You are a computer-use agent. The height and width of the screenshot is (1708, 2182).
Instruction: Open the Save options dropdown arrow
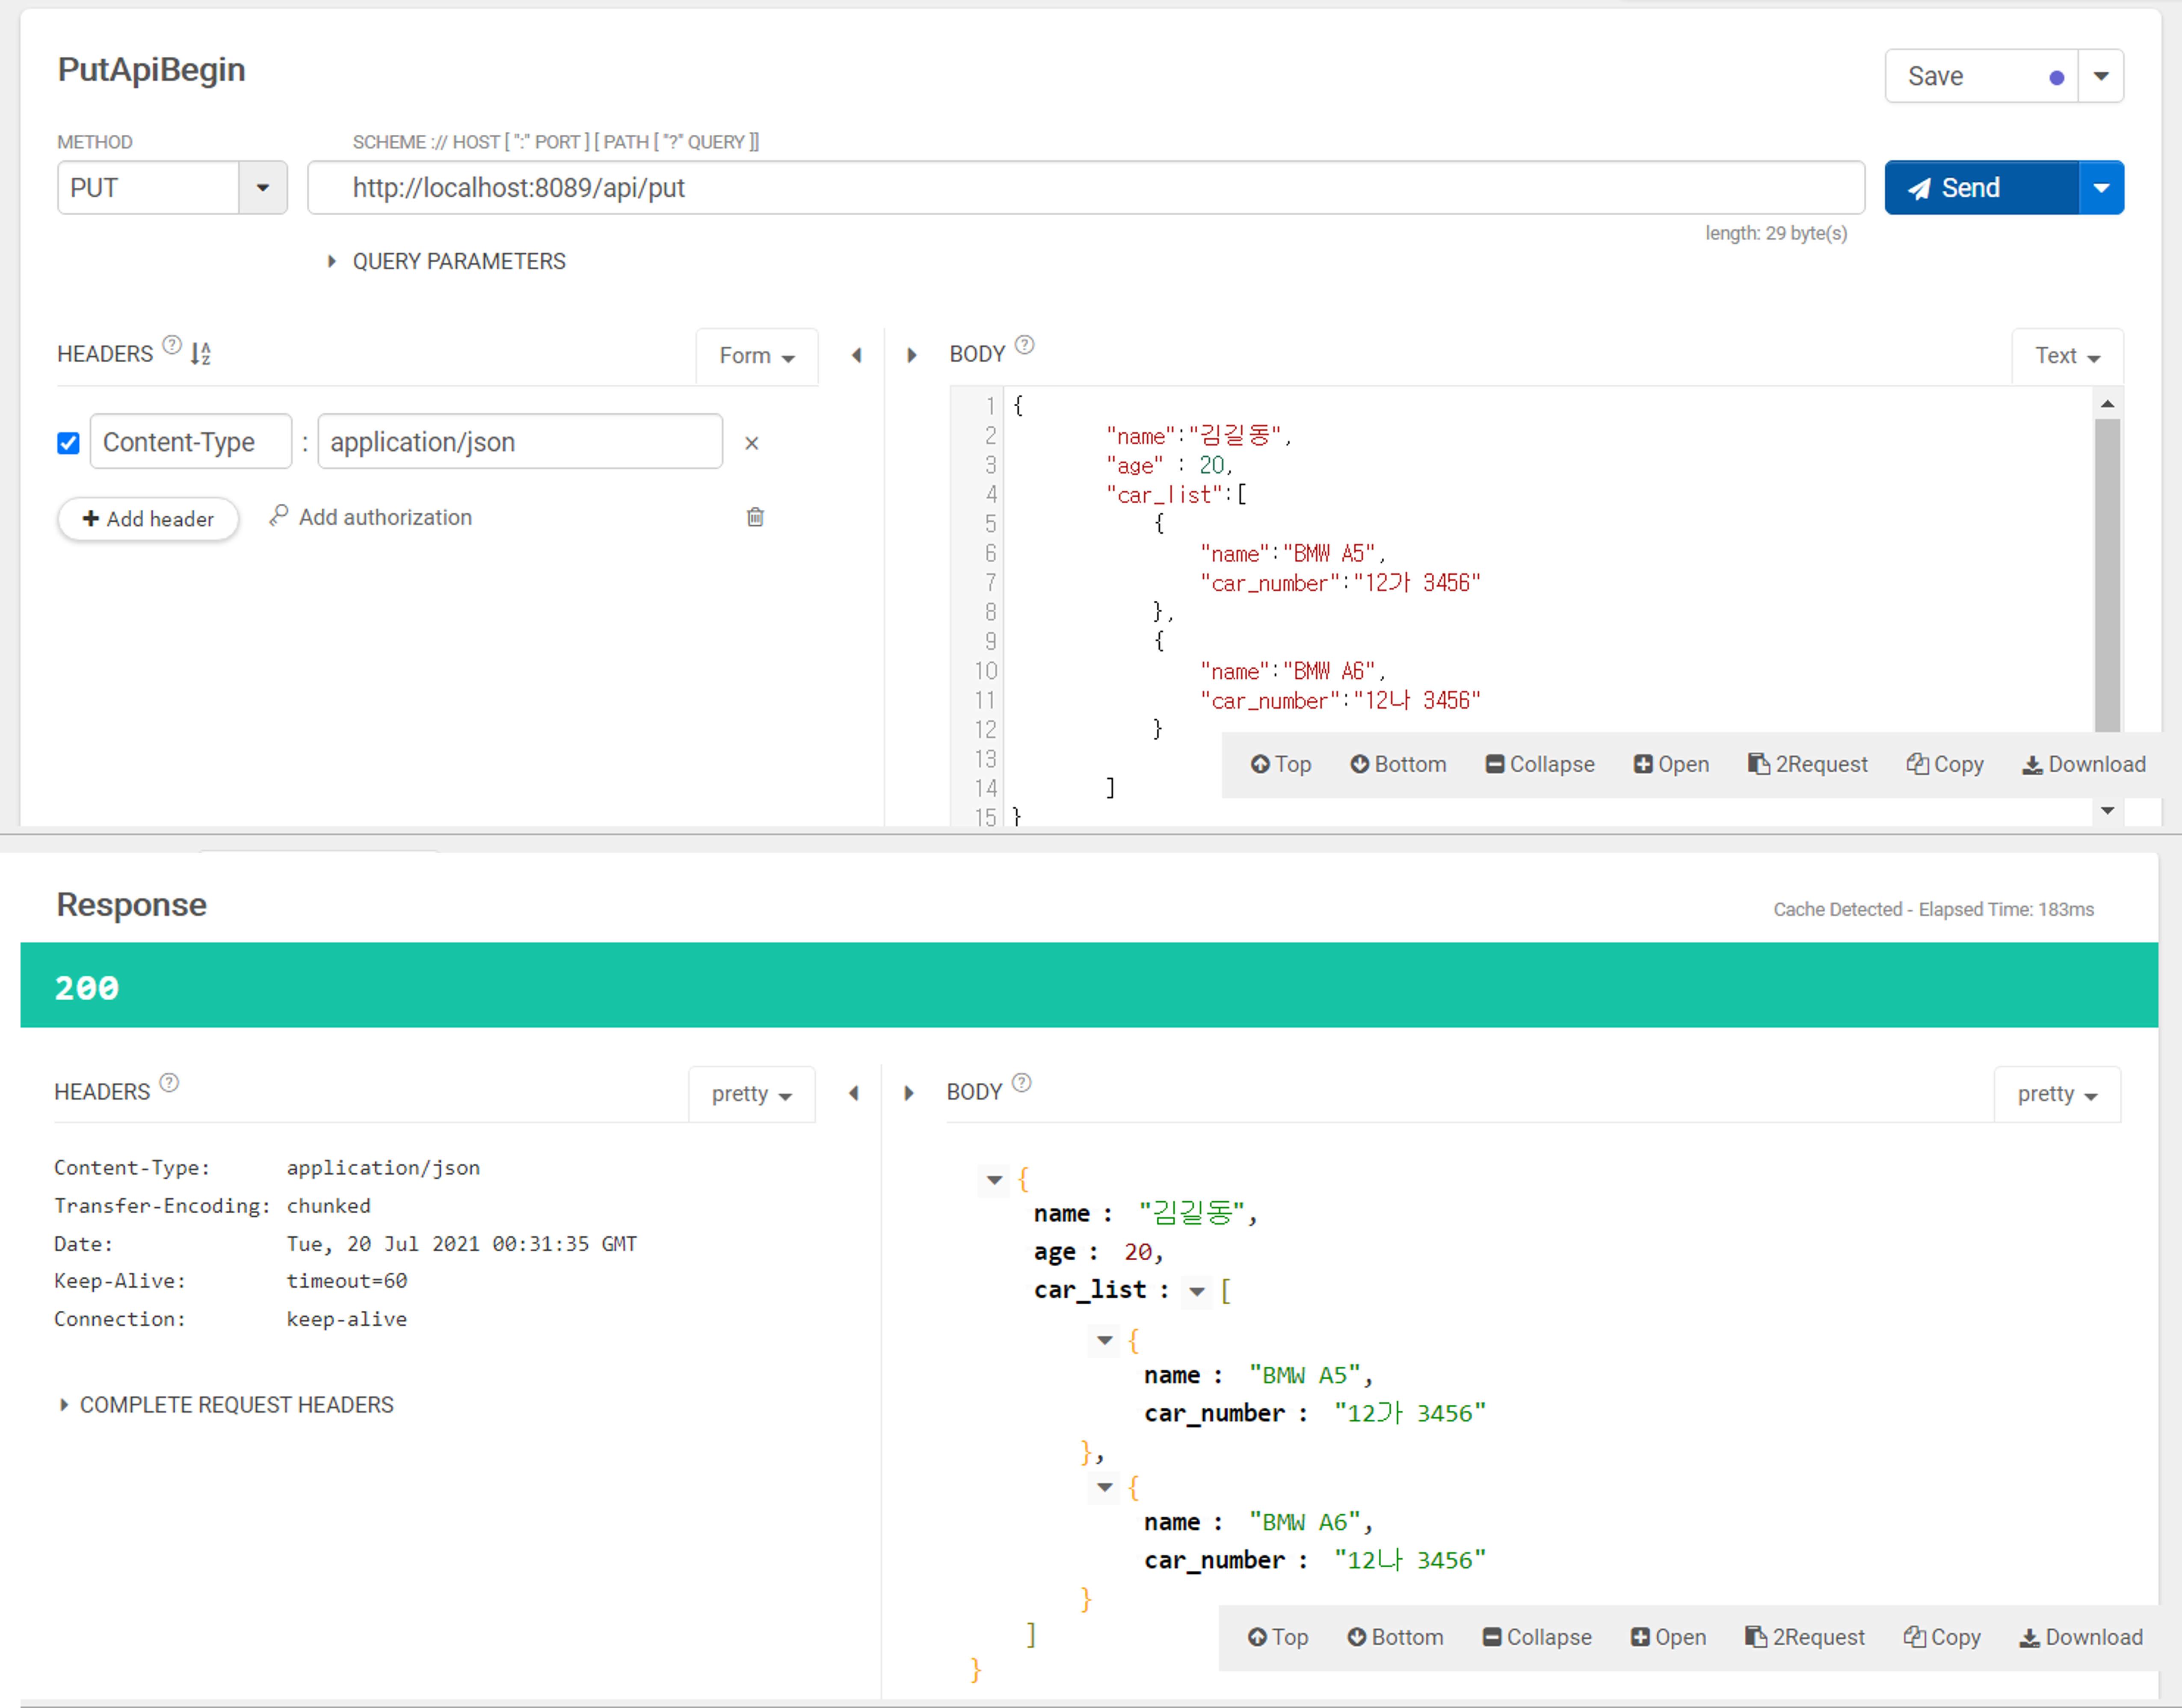pyautogui.click(x=2101, y=76)
